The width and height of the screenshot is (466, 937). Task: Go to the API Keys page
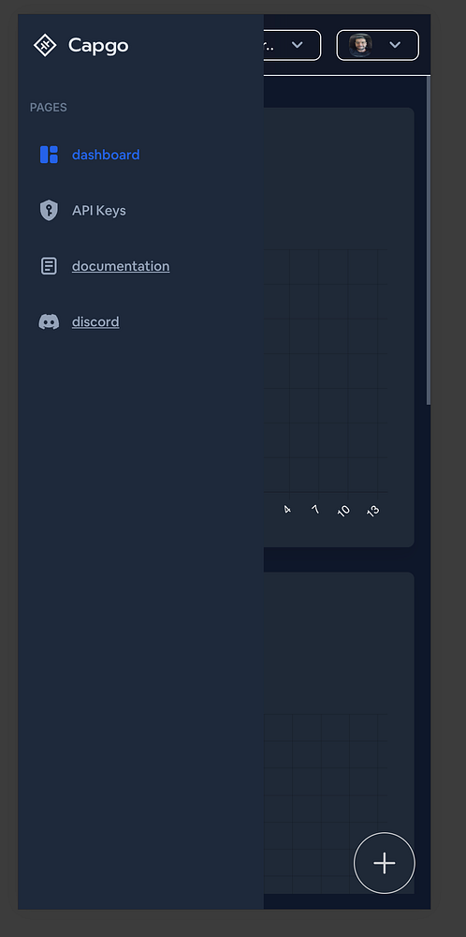99,210
